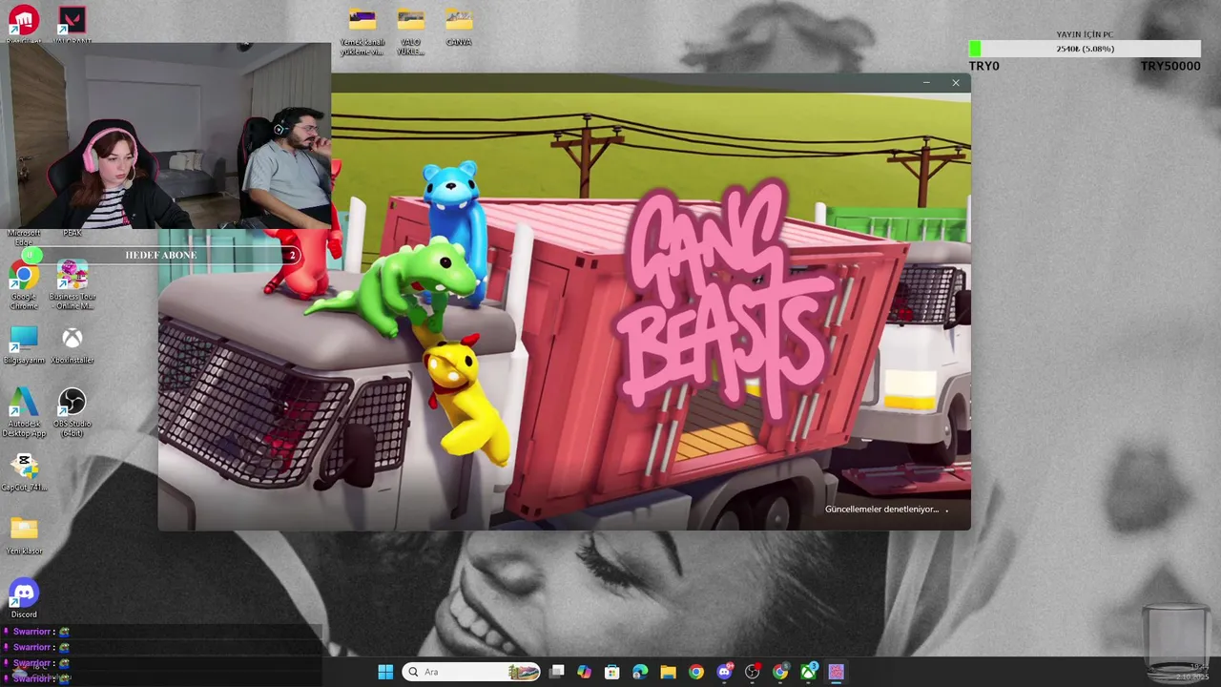Launch the Discord desktop shortcut
1221x687 pixels.
[24, 598]
